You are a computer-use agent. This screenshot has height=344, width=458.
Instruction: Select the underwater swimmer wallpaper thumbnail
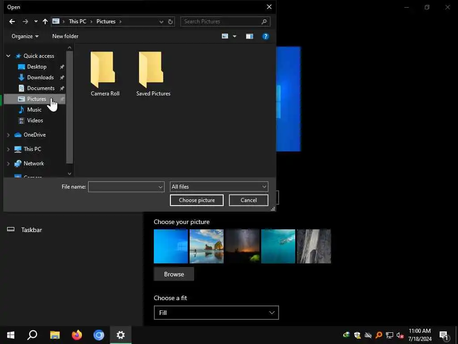click(x=278, y=246)
